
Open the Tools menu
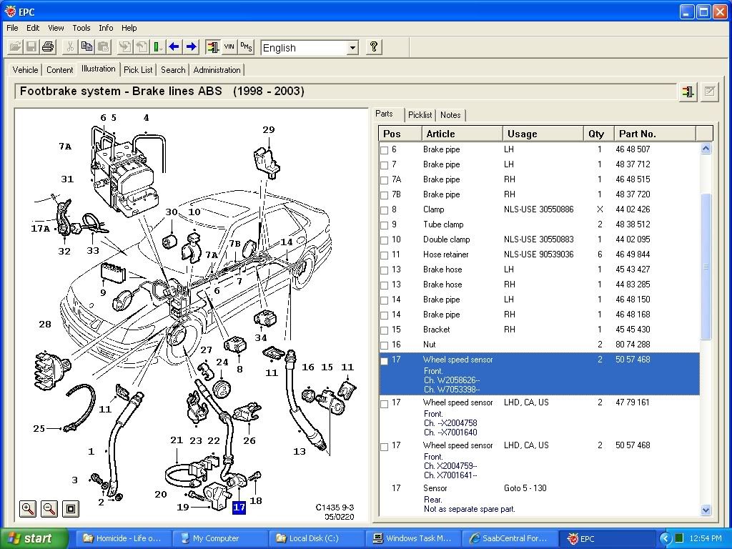[81, 28]
